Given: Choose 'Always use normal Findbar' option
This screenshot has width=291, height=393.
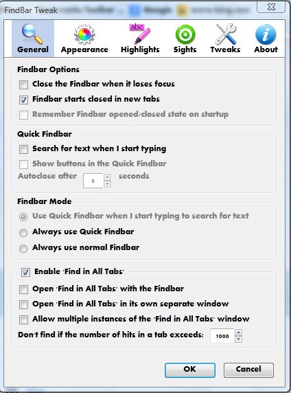Looking at the screenshot, I should [x=23, y=249].
